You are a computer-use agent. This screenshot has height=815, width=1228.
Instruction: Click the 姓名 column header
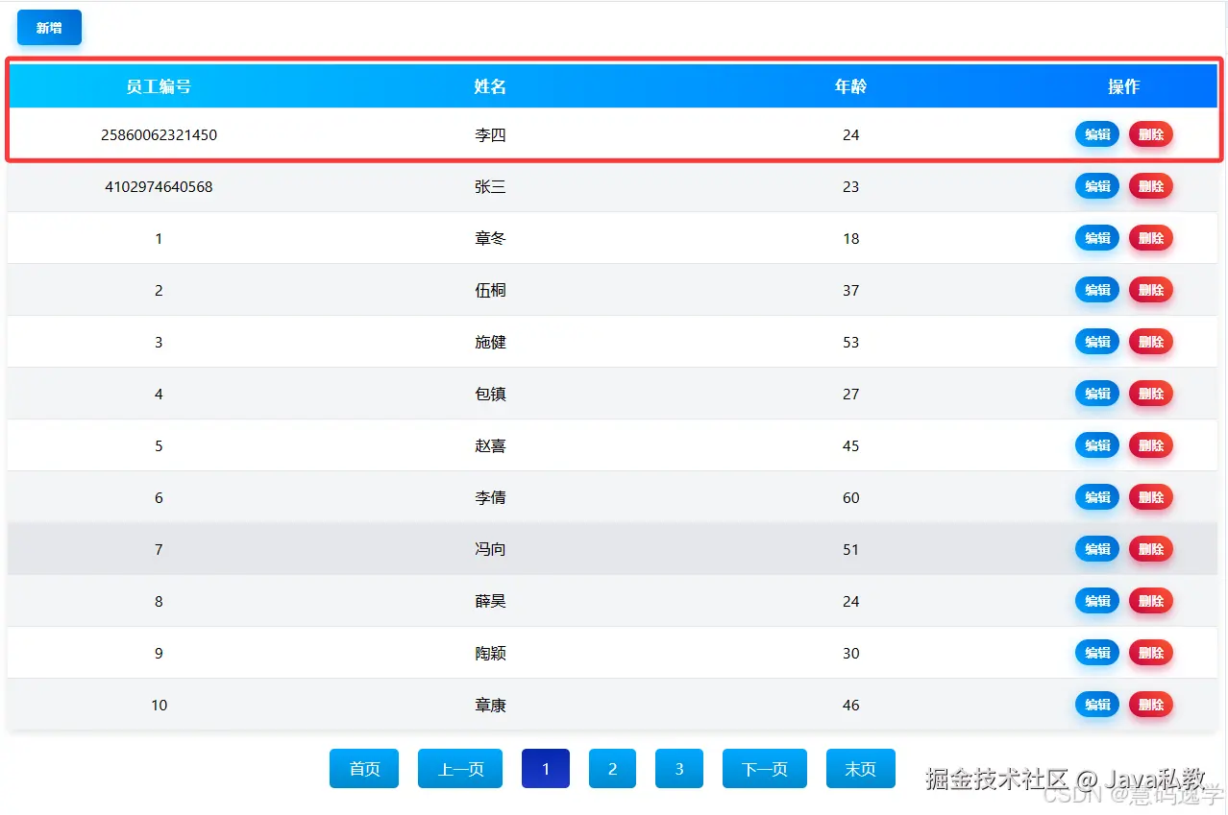click(x=490, y=86)
